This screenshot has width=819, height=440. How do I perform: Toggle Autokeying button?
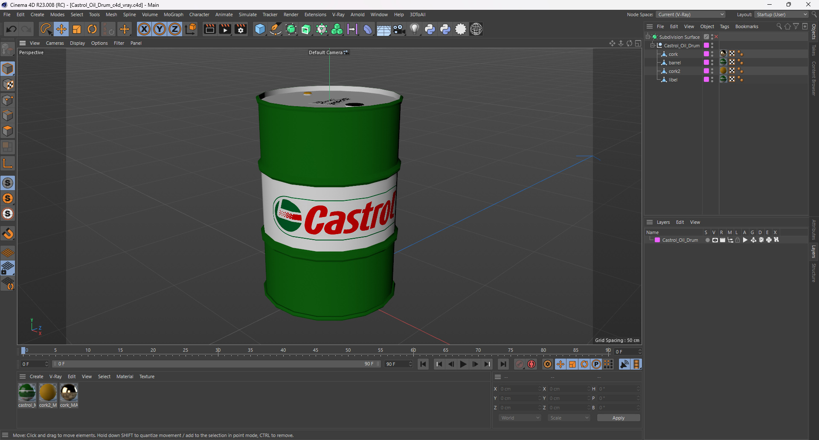pos(531,364)
